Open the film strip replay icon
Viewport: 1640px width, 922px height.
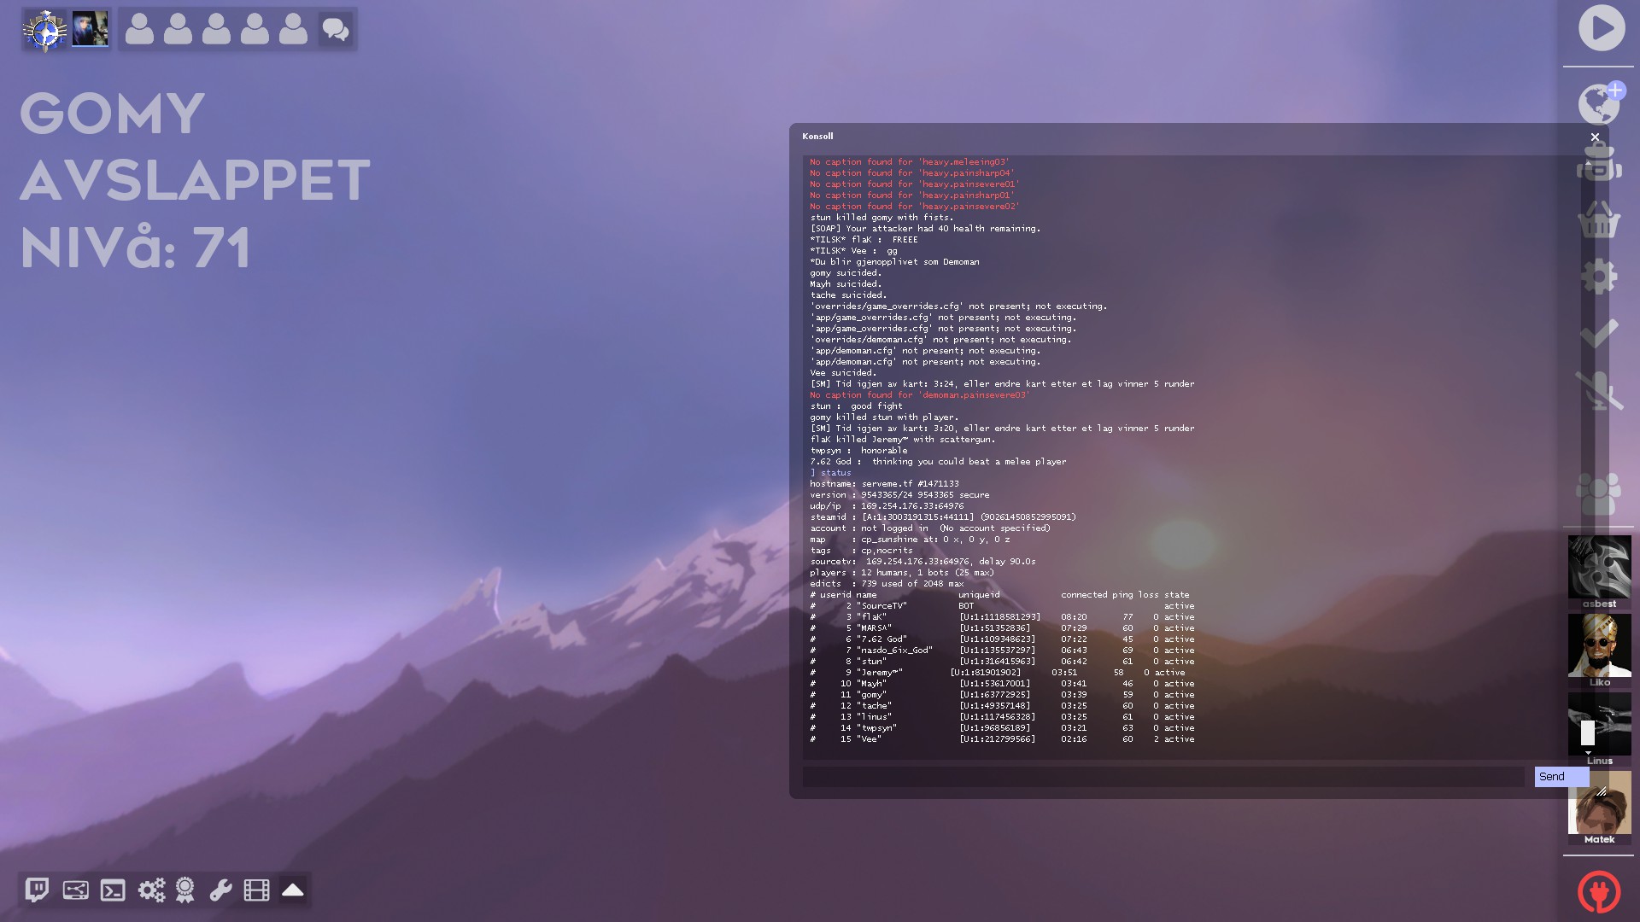(256, 890)
